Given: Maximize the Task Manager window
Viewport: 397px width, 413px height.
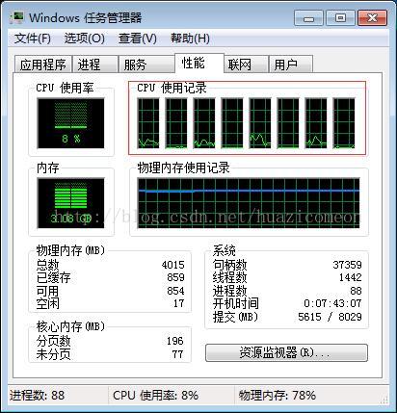Looking at the screenshot, I should point(340,17).
